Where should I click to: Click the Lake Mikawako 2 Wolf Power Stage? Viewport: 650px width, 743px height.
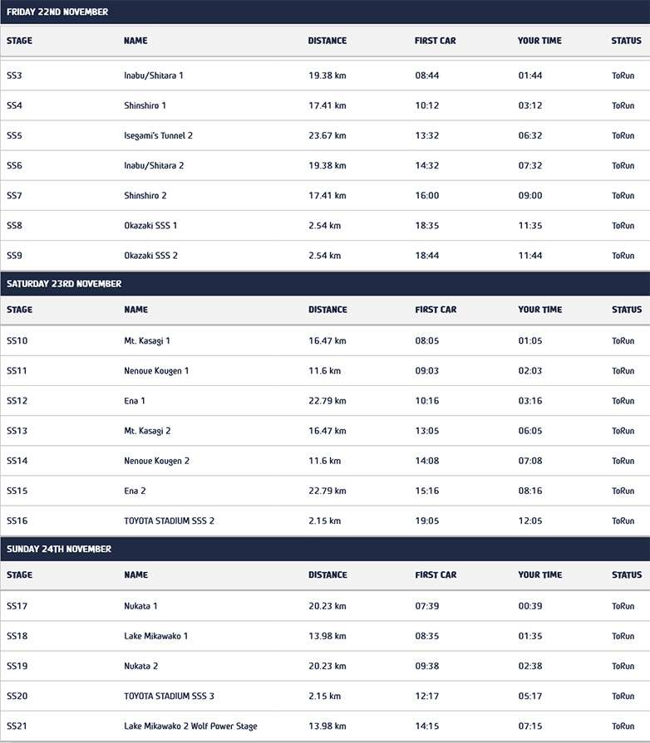pyautogui.click(x=190, y=726)
